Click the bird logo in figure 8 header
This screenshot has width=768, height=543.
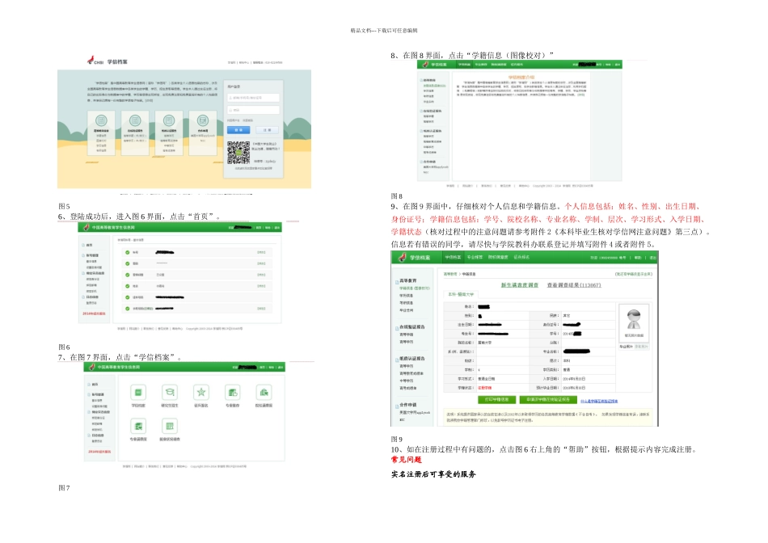click(x=425, y=64)
